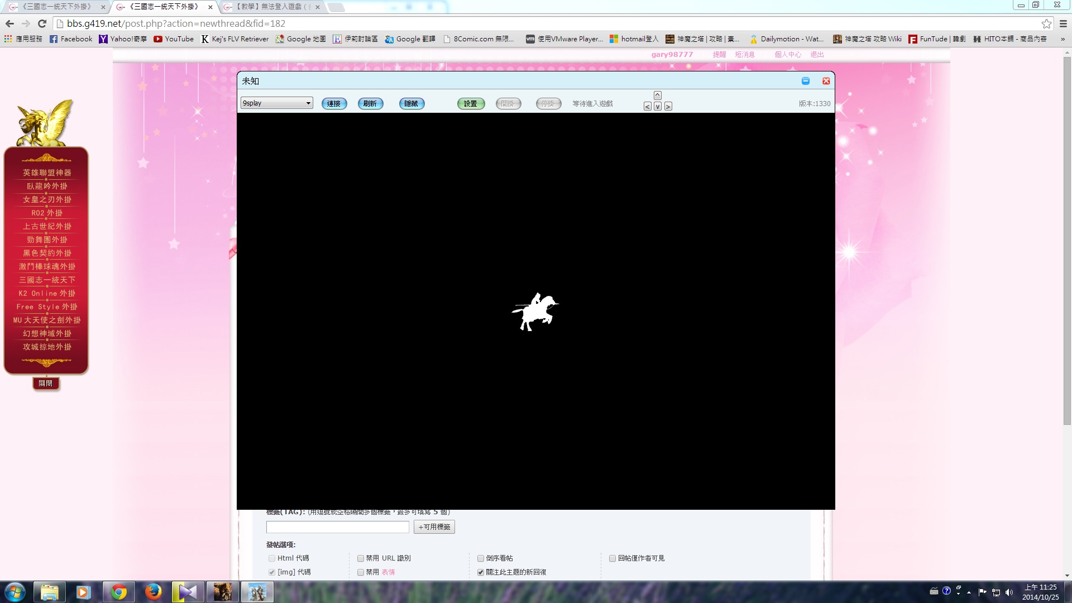
Task: Click the browser vertical scrollbar thumb
Action: pyautogui.click(x=1067, y=240)
